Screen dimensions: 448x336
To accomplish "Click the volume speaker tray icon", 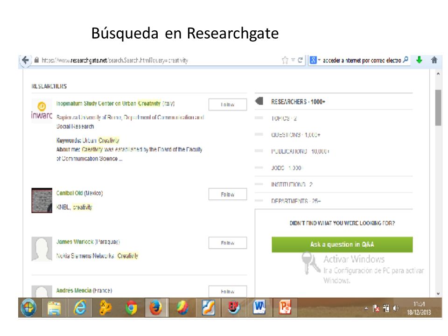I will [395, 308].
